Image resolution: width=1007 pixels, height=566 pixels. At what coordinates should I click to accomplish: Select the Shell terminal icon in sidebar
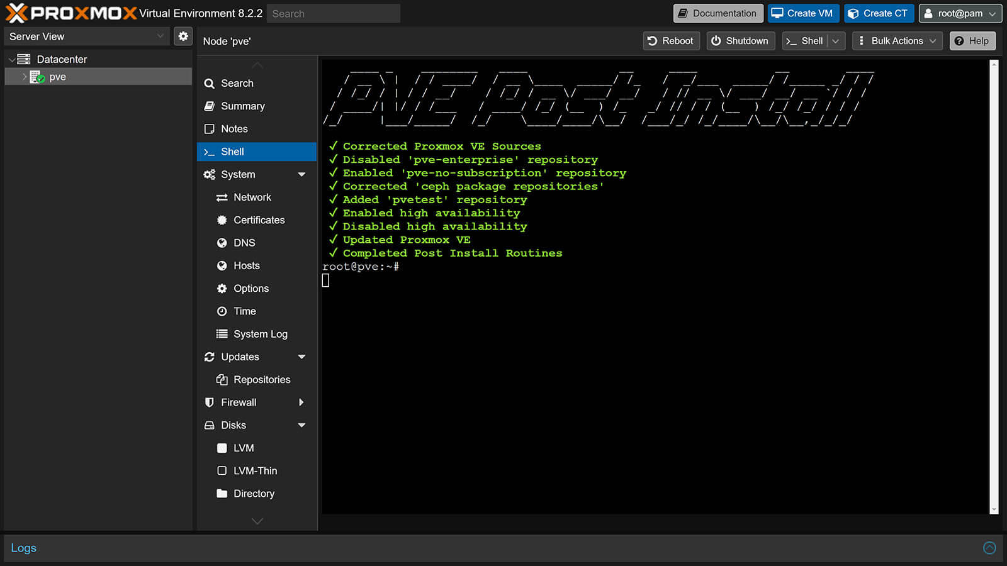coord(209,152)
